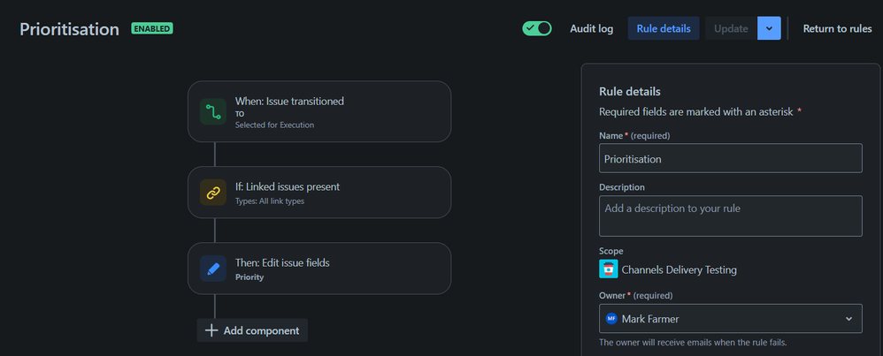
Task: Expand the Owner dropdown chevron
Action: point(848,319)
